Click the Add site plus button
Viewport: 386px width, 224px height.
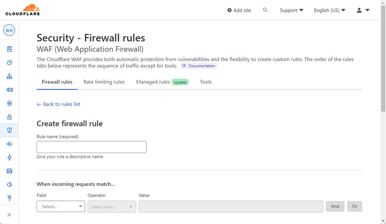pos(239,10)
